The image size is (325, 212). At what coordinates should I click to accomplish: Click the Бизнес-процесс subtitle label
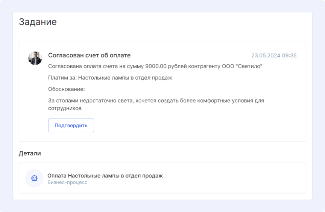67,182
